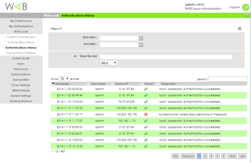Click timestamp 2014-11-19 11:37:33

click(x=70, y=108)
